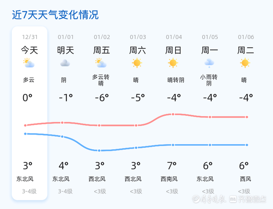Click Tuesday's sunny weather icon

tap(245, 63)
